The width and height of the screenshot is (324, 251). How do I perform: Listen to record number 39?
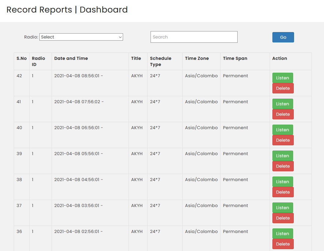pyautogui.click(x=282, y=156)
